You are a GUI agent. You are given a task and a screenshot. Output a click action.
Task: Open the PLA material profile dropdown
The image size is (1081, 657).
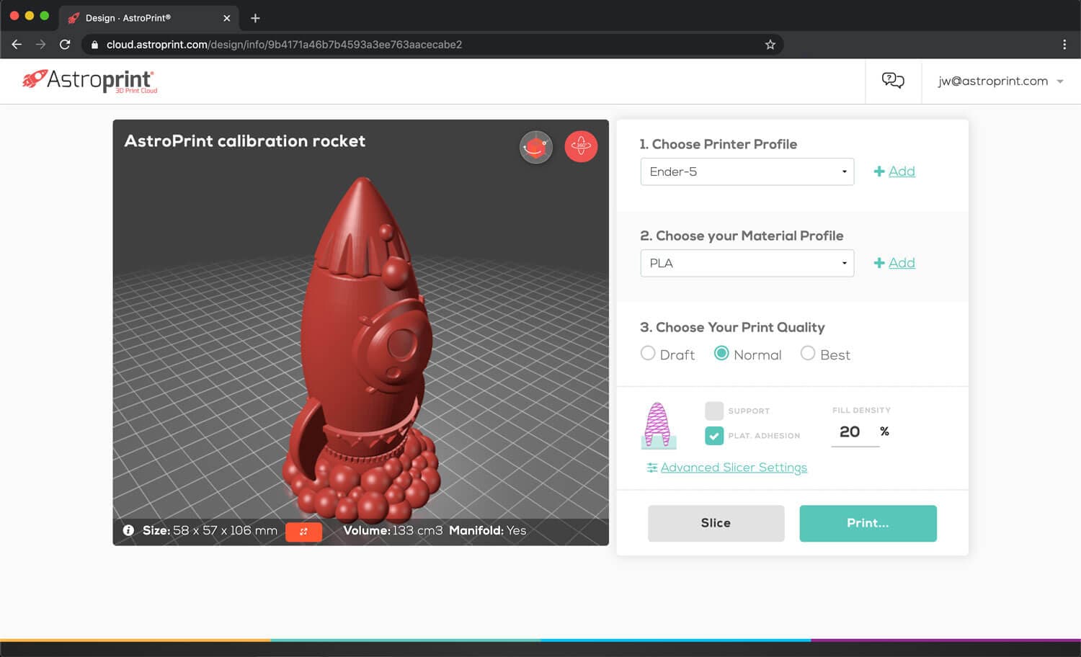tap(747, 263)
